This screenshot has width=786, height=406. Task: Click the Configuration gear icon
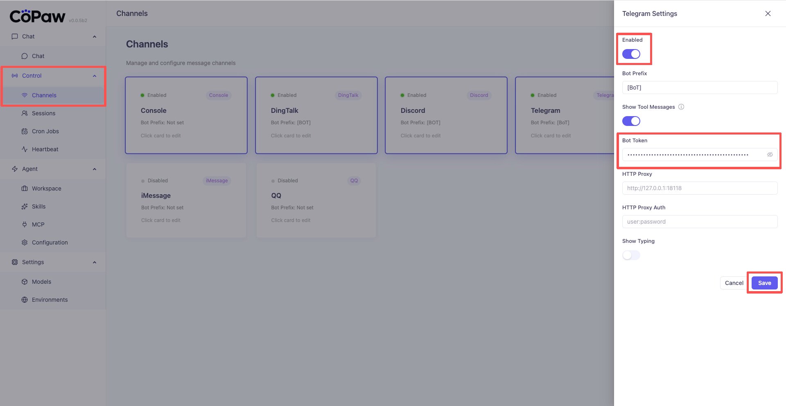(x=25, y=242)
